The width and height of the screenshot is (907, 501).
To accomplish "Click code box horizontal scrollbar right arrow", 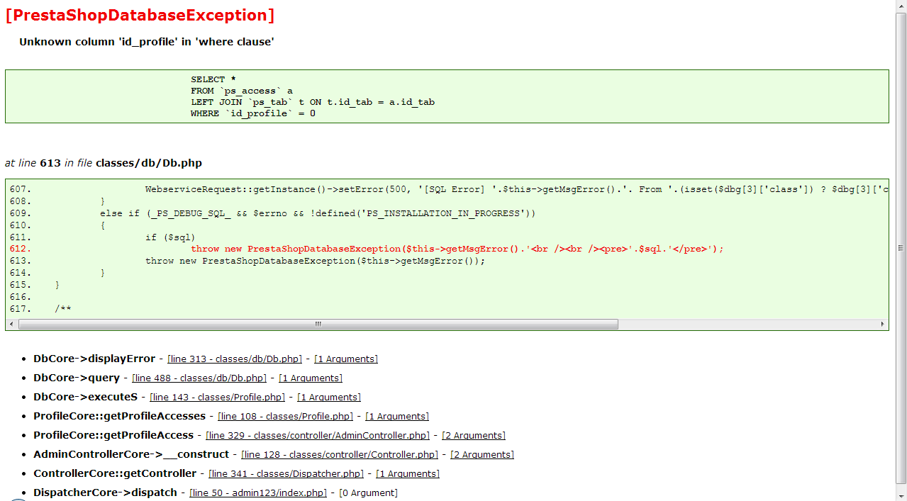I will [x=882, y=325].
